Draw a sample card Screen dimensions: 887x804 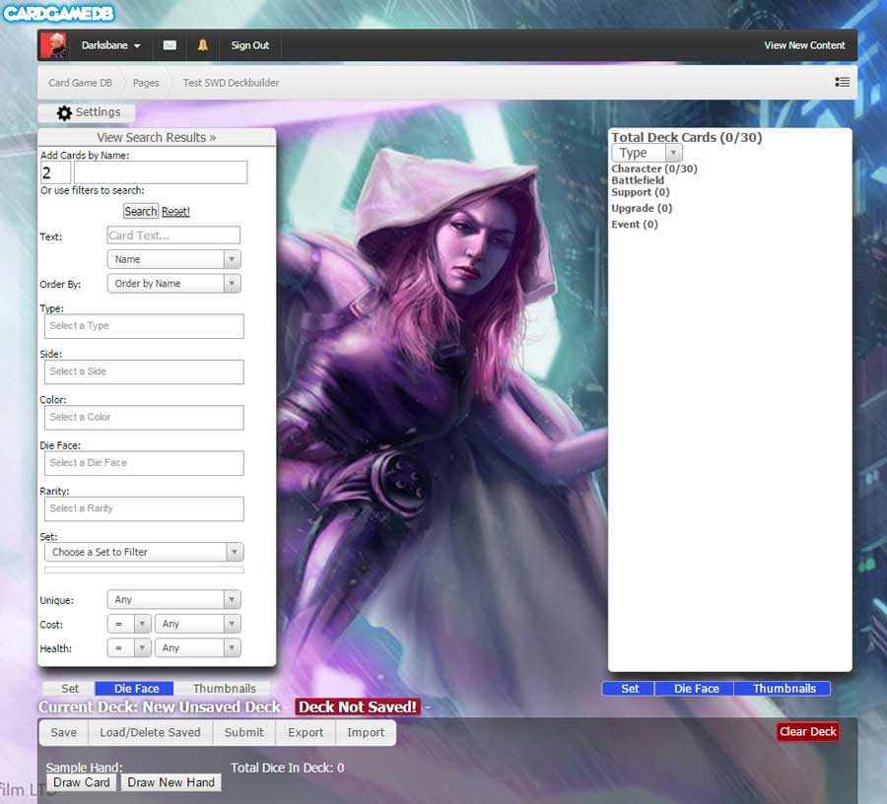click(x=82, y=782)
